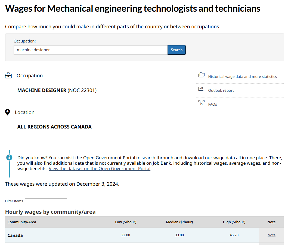288x245 pixels.
Task: Select the Canada row in wages table
Action: coord(15,235)
